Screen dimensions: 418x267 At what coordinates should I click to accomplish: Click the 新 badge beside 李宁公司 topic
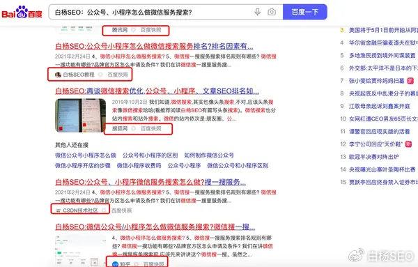(408, 144)
